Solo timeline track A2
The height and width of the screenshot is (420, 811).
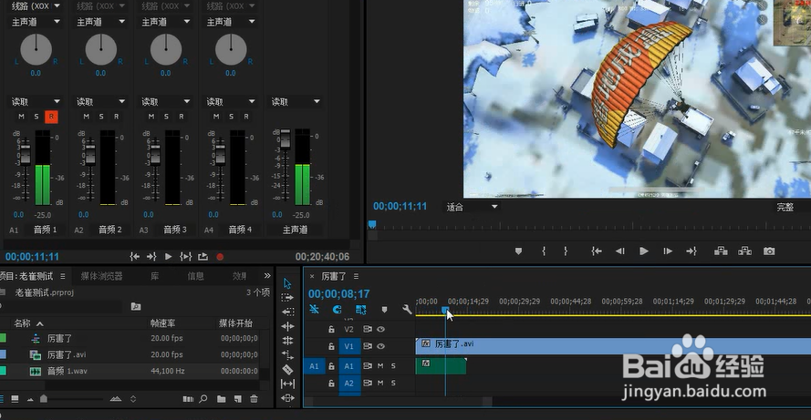(x=393, y=383)
